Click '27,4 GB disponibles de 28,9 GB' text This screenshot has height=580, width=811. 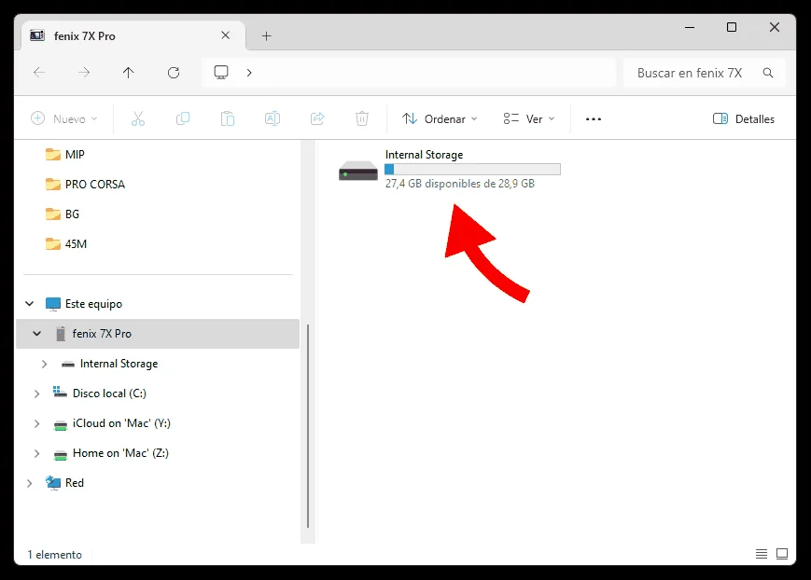click(460, 184)
